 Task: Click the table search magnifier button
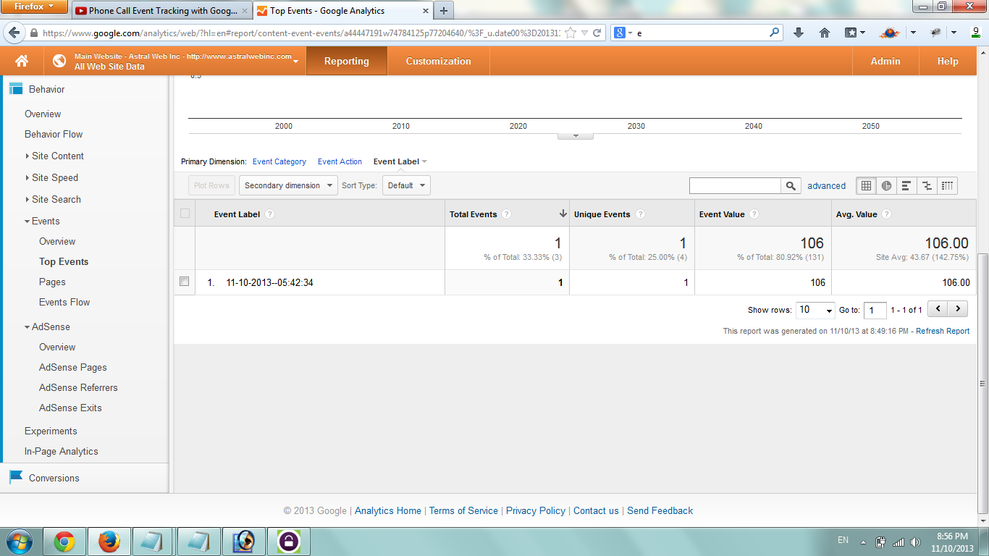tap(791, 186)
